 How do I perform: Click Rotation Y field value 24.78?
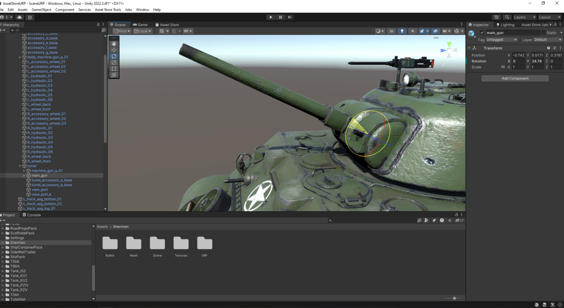pyautogui.click(x=537, y=61)
